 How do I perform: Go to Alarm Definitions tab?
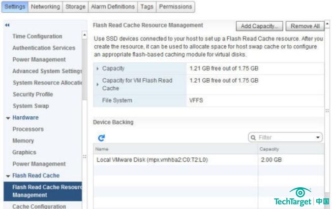(113, 7)
